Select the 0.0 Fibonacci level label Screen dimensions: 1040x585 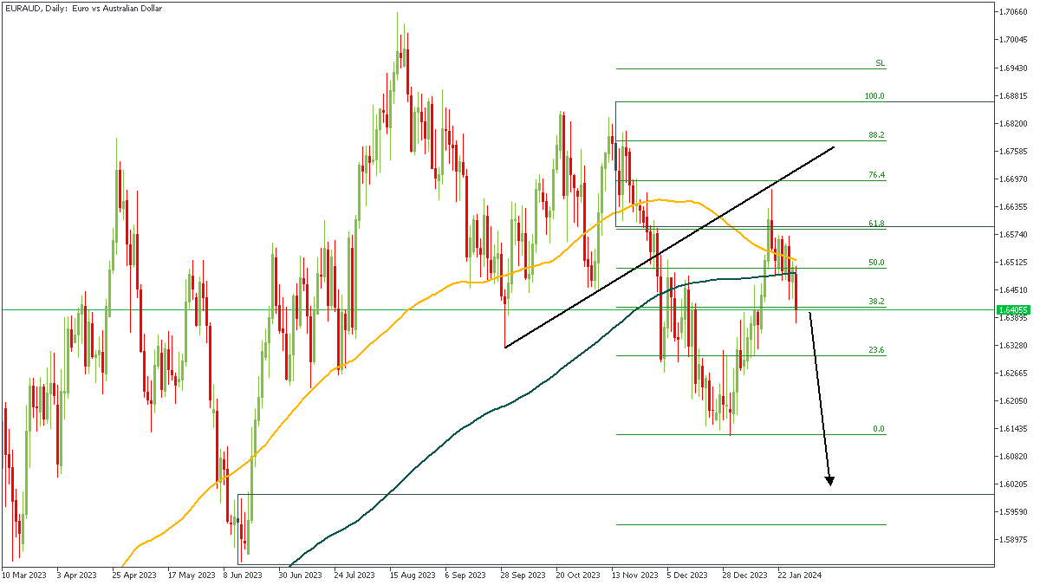click(x=878, y=429)
